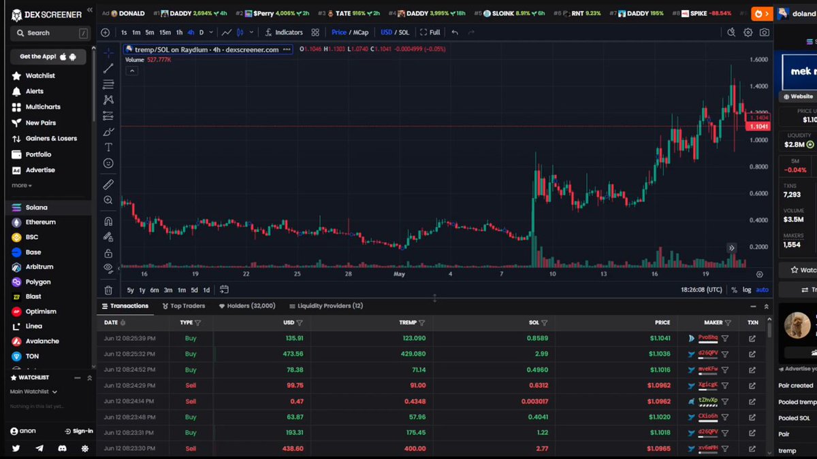The height and width of the screenshot is (459, 817).
Task: Expand the timeframe dropdown arrow
Action: point(210,32)
